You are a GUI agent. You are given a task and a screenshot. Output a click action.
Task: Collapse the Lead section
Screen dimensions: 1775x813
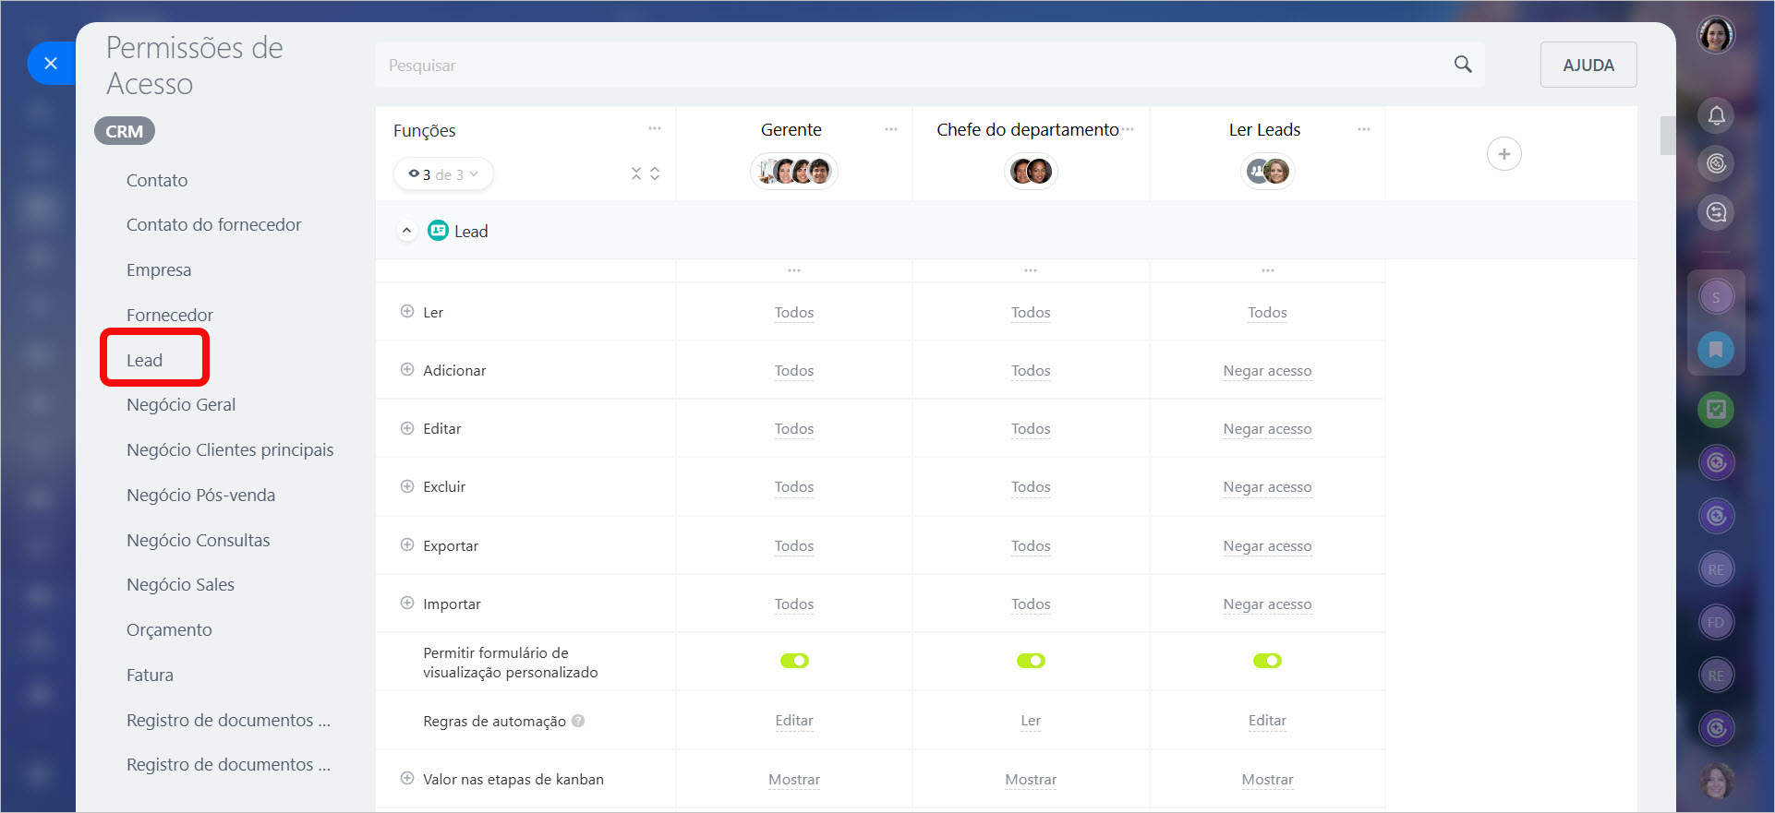tap(406, 231)
